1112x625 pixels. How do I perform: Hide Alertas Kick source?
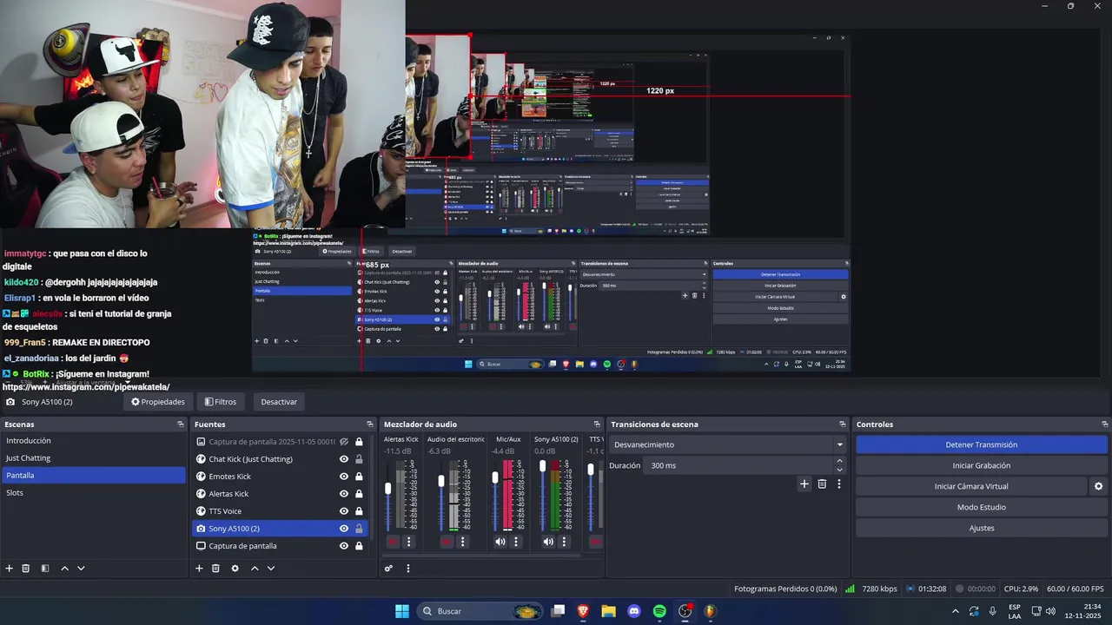(x=344, y=494)
